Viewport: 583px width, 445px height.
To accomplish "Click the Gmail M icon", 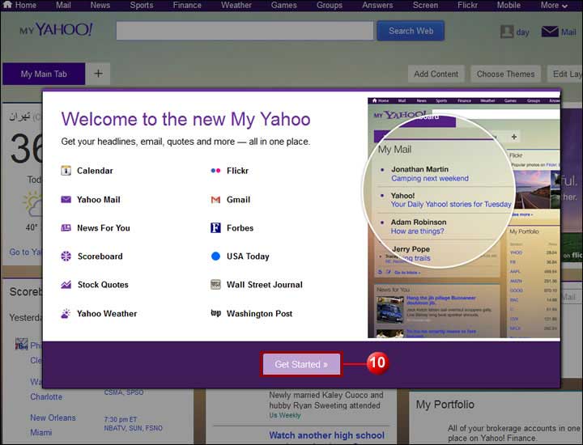I will [x=215, y=200].
